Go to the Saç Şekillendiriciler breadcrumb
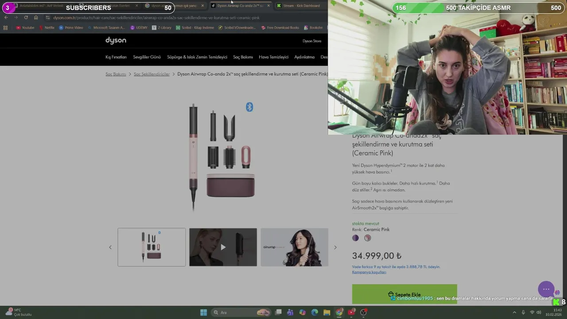Image resolution: width=567 pixels, height=319 pixels. tap(151, 74)
